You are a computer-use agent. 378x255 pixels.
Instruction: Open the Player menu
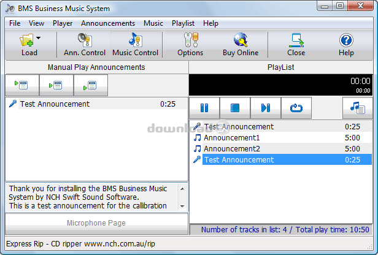click(x=63, y=23)
